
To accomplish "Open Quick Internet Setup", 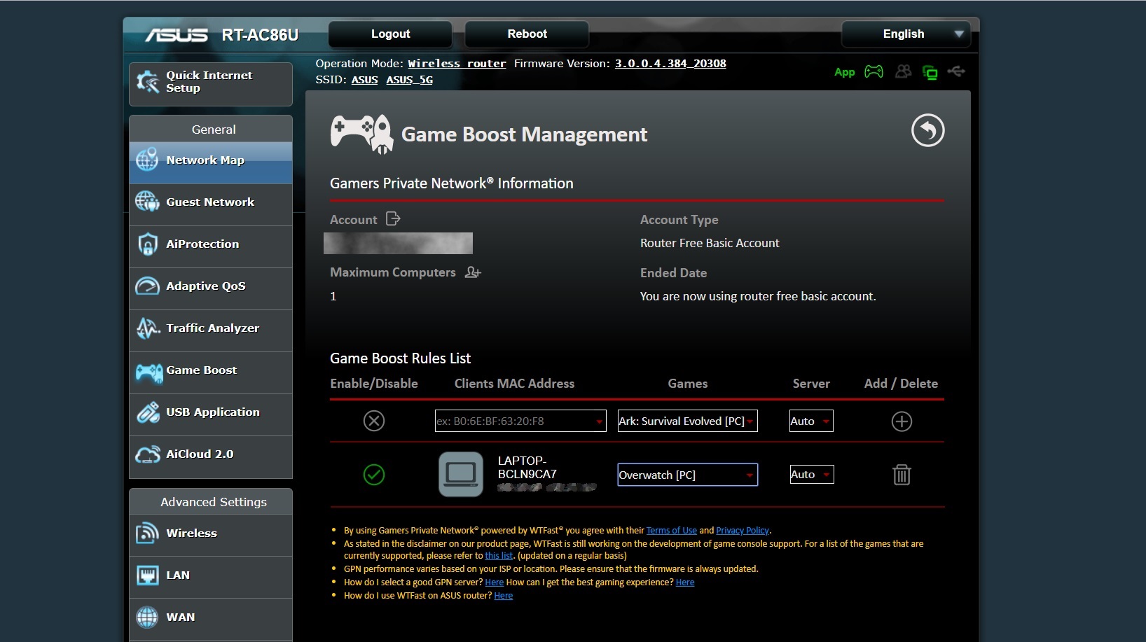I will (211, 84).
